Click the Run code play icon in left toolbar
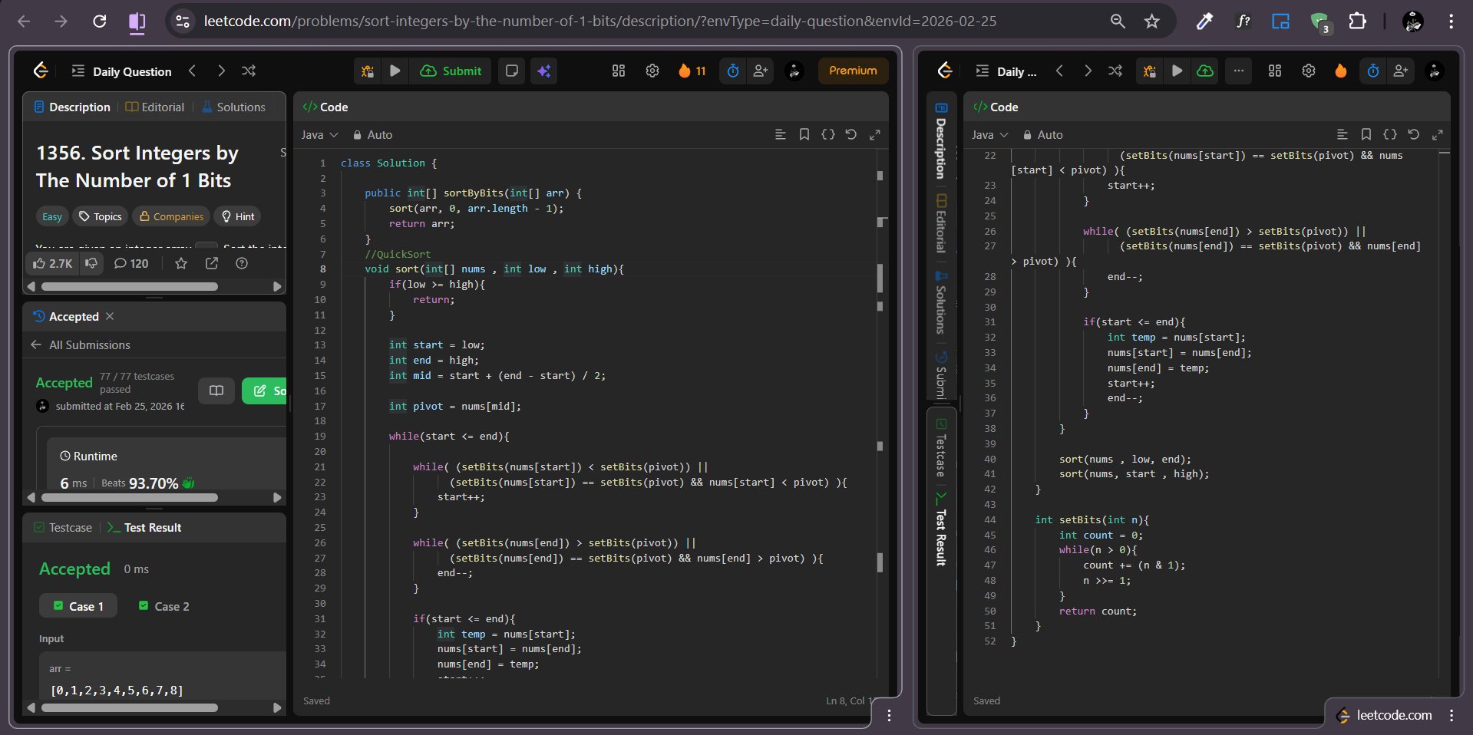This screenshot has width=1473, height=735. pyautogui.click(x=395, y=71)
